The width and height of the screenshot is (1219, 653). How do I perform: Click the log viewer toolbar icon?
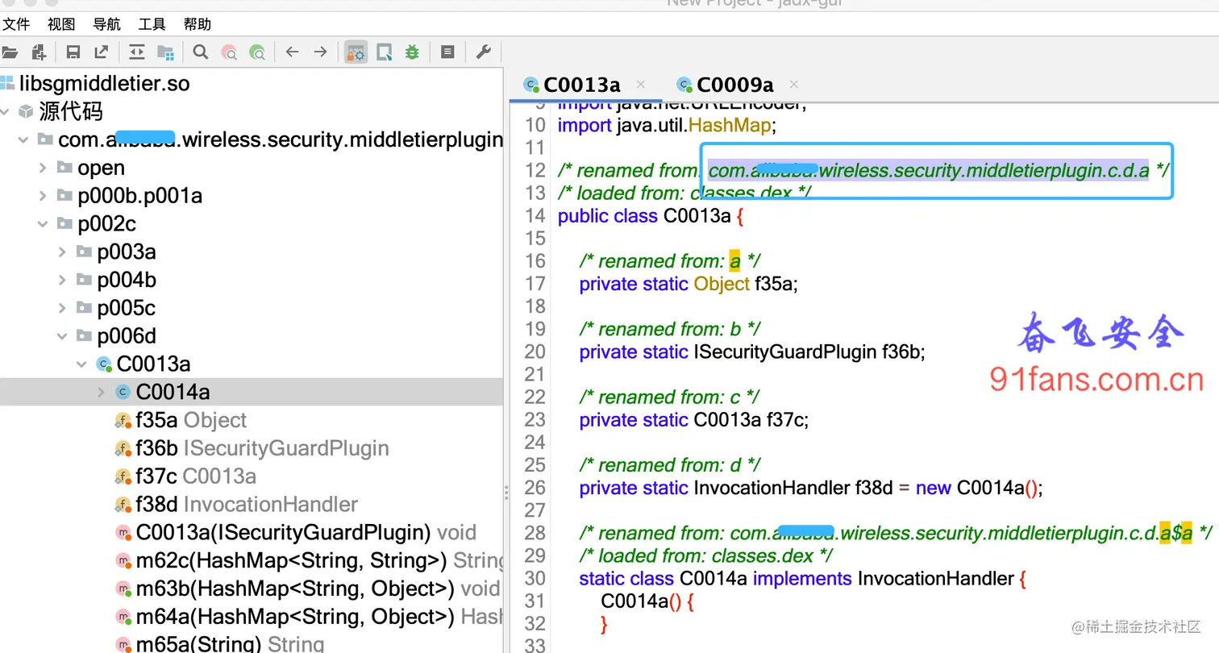447,52
